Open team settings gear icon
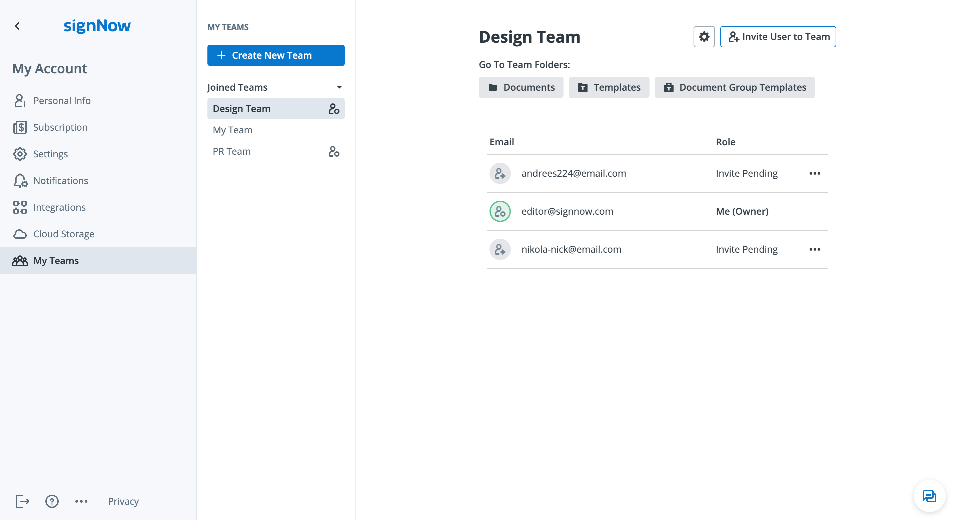 [704, 36]
